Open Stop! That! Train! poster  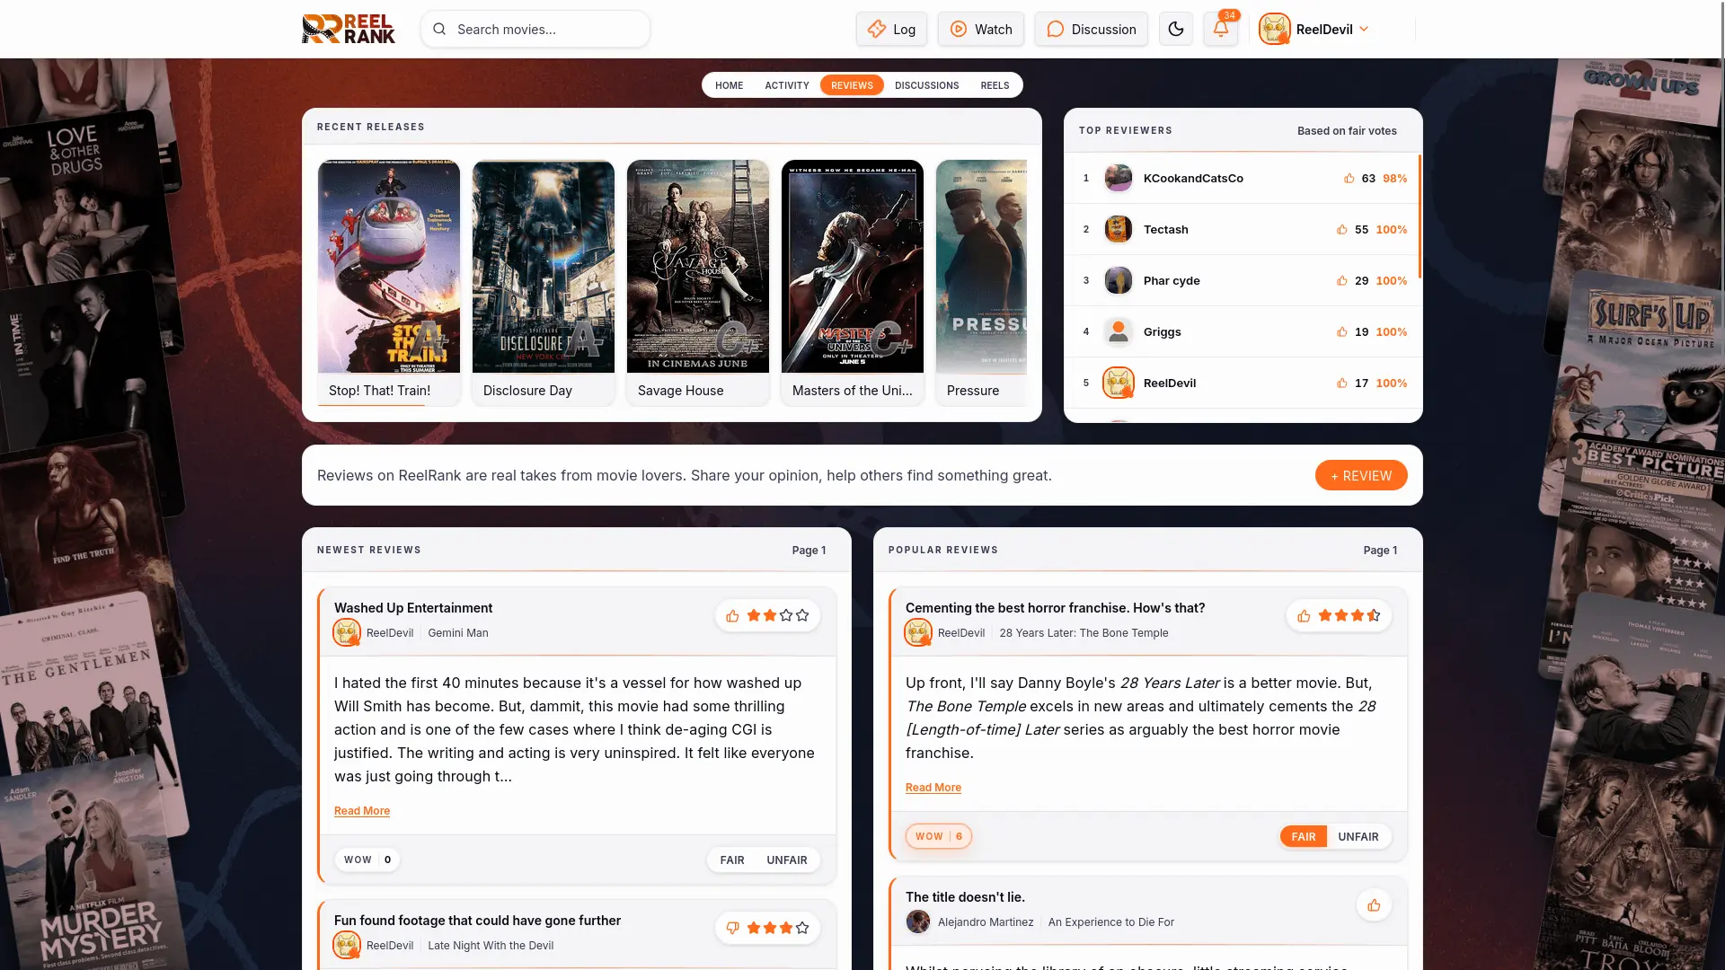389,267
